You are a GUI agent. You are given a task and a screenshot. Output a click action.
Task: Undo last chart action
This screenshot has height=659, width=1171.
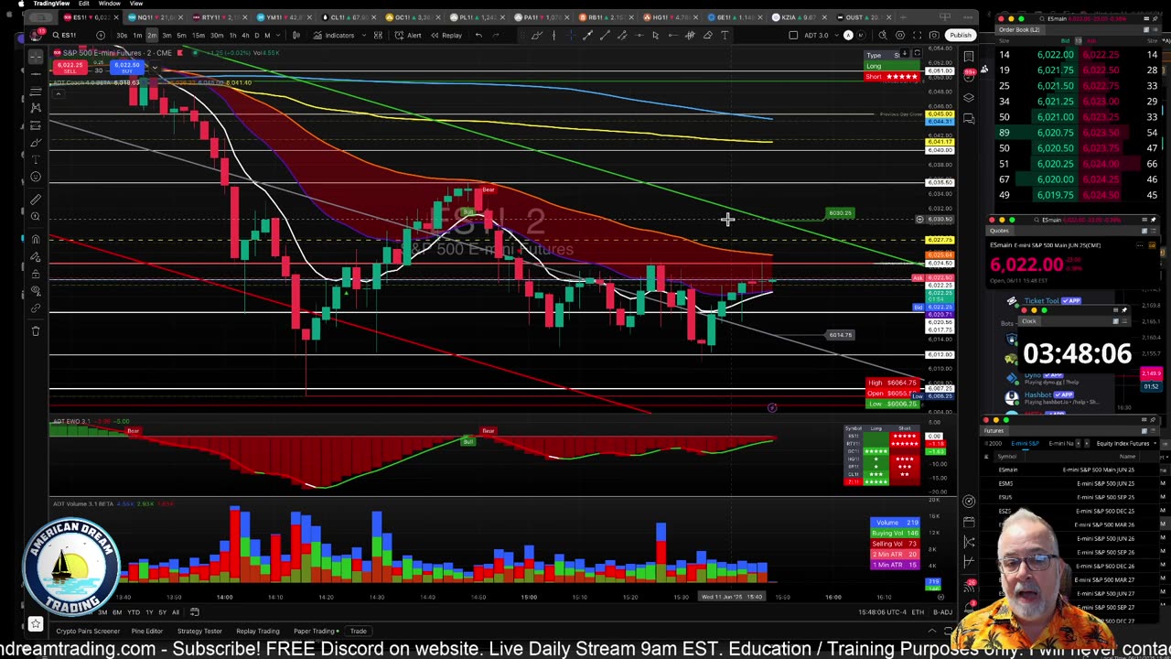pyautogui.click(x=478, y=35)
